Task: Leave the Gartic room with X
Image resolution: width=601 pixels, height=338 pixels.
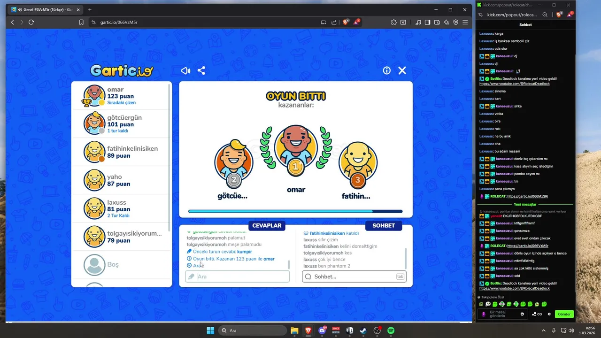Action: [x=402, y=70]
